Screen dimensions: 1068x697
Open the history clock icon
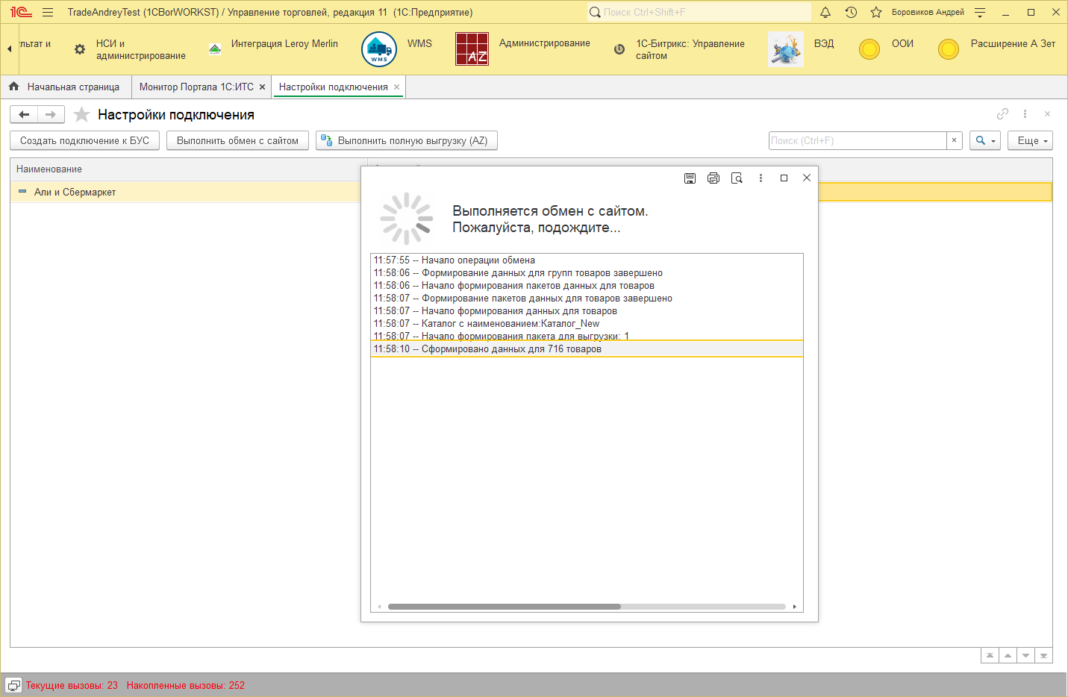coord(851,13)
